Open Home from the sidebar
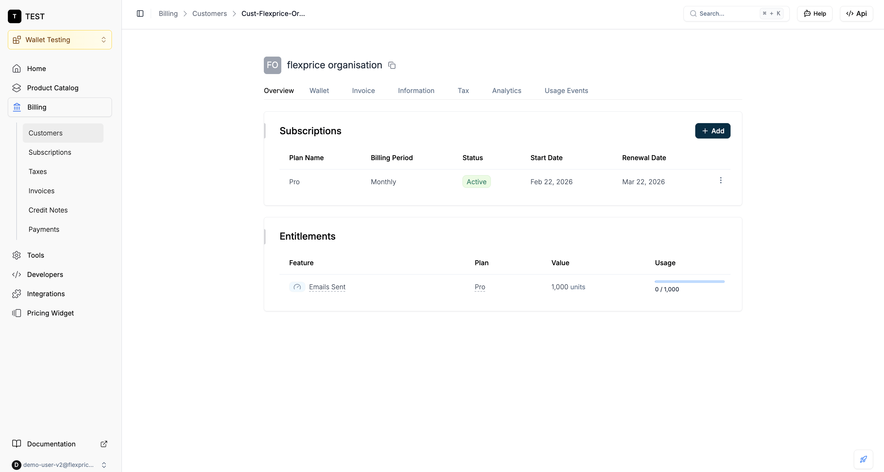Screen dimensions: 884x472 (60, 69)
